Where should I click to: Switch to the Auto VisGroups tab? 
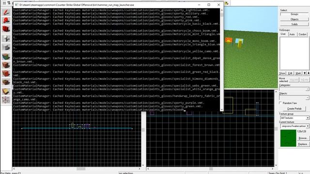292,34
